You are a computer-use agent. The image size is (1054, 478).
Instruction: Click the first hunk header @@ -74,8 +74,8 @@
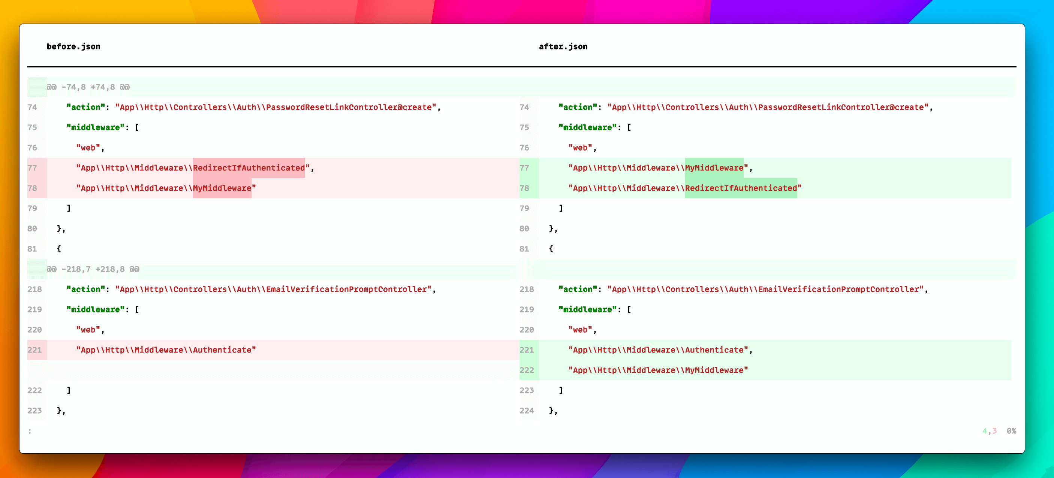pyautogui.click(x=88, y=87)
